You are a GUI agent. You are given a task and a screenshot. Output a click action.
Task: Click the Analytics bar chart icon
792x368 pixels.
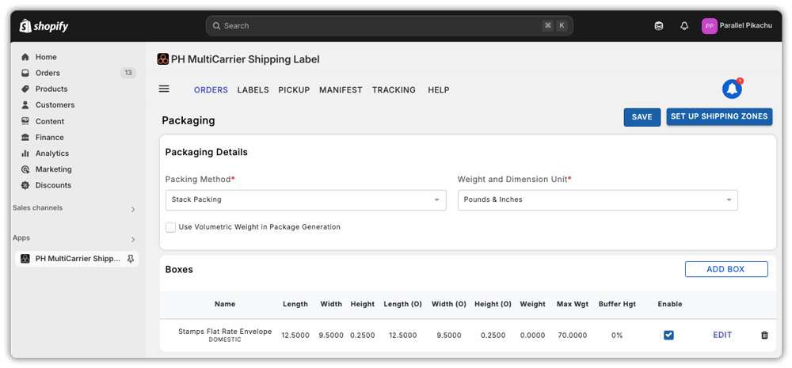pos(25,154)
